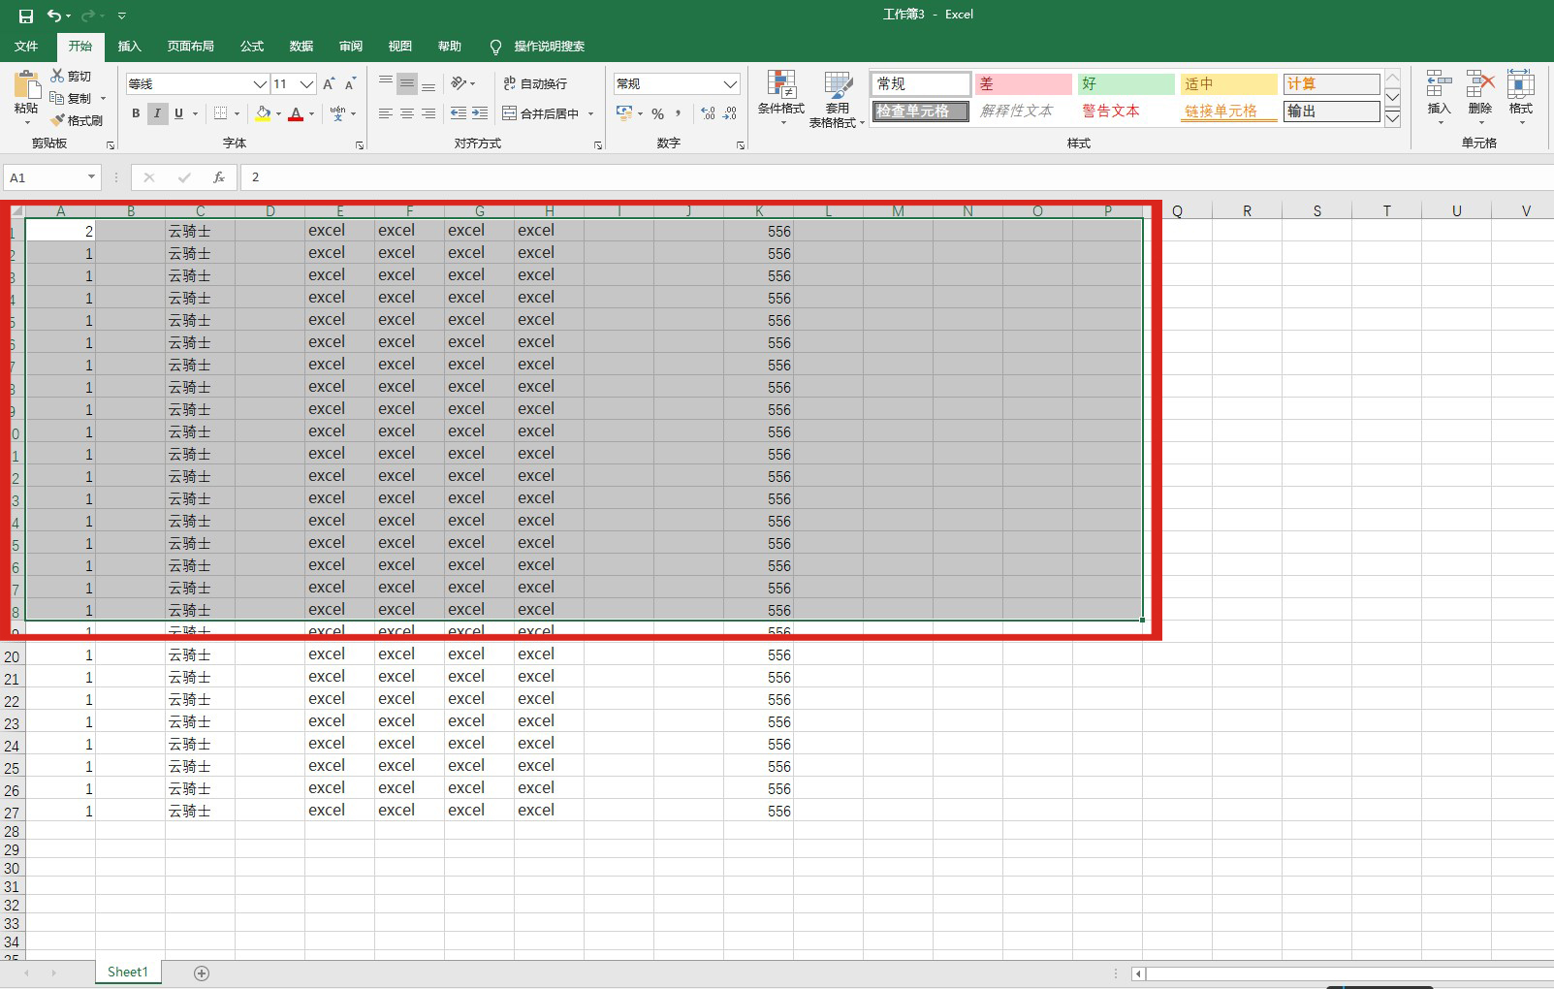This screenshot has width=1554, height=989.
Task: Expand the Name Box dropdown arrow
Action: [91, 177]
